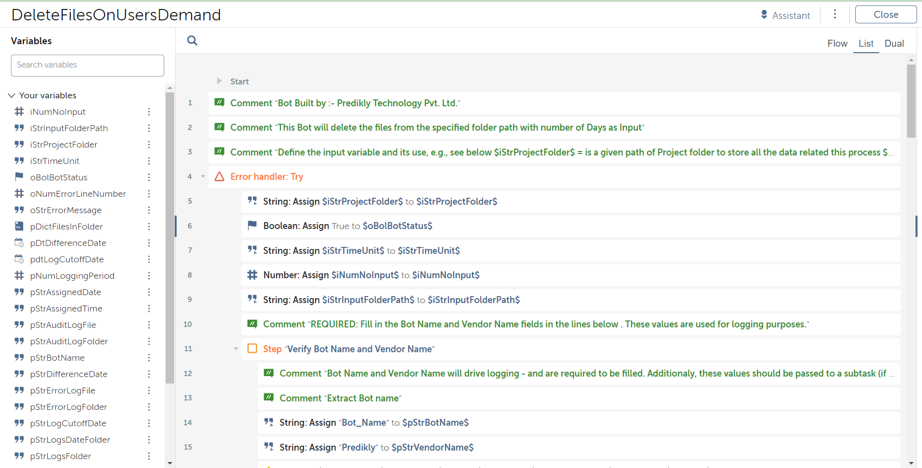
Task: Click the variables panel scrollbar down arrow
Action: (x=170, y=463)
